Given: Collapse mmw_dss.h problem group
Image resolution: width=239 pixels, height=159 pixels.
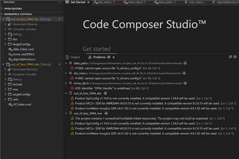Looking at the screenshot, I should point(66,83).
